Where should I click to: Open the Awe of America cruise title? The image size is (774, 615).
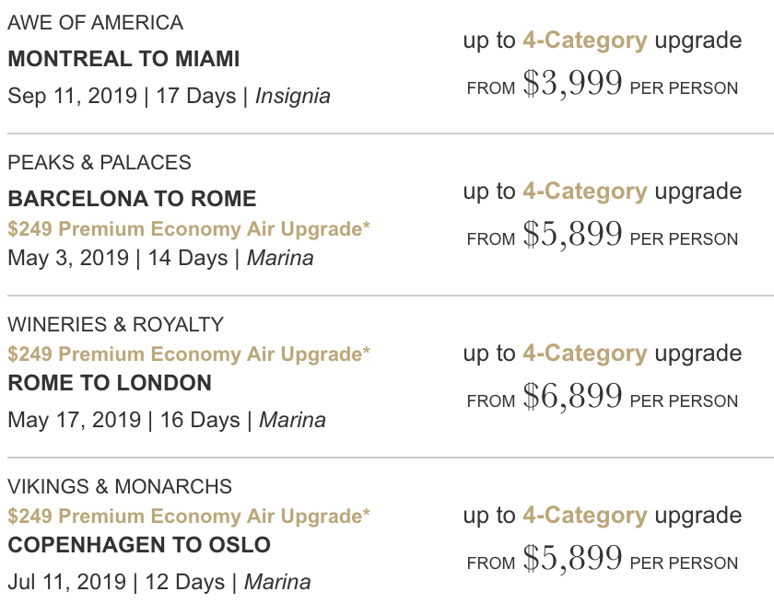pos(95,23)
